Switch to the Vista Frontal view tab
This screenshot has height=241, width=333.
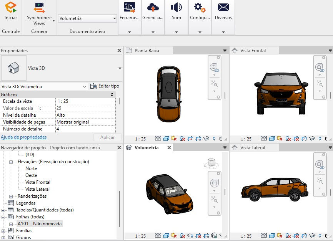(254, 50)
